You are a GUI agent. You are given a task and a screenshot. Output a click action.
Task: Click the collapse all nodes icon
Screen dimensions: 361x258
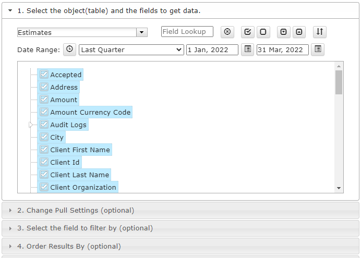click(299, 32)
